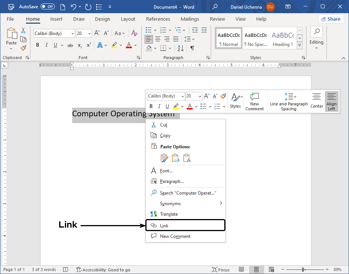Viewport: 349px width, 274px height.
Task: Select the Format Painter tool
Action: (23, 48)
